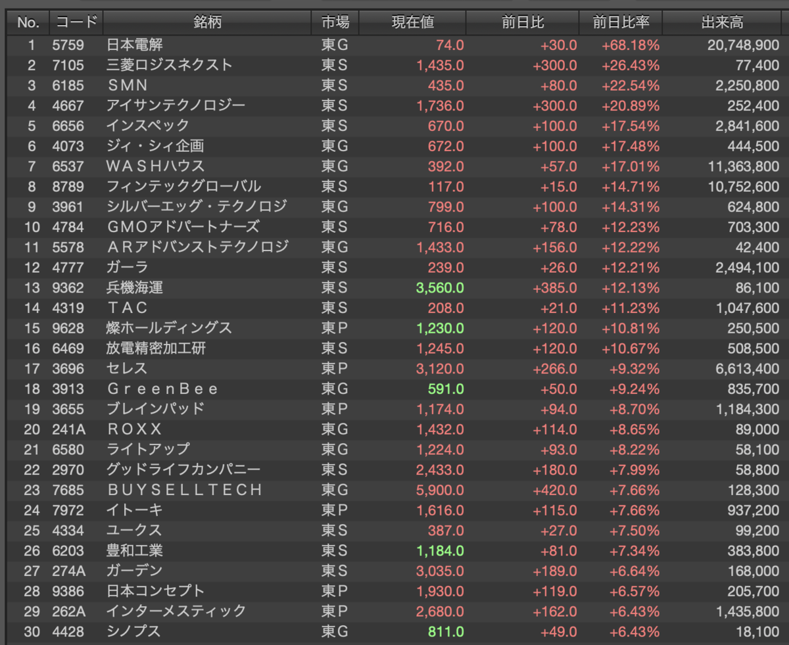Screen dimensions: 789x645
Task: Click current price 74.0
Action: 450,45
